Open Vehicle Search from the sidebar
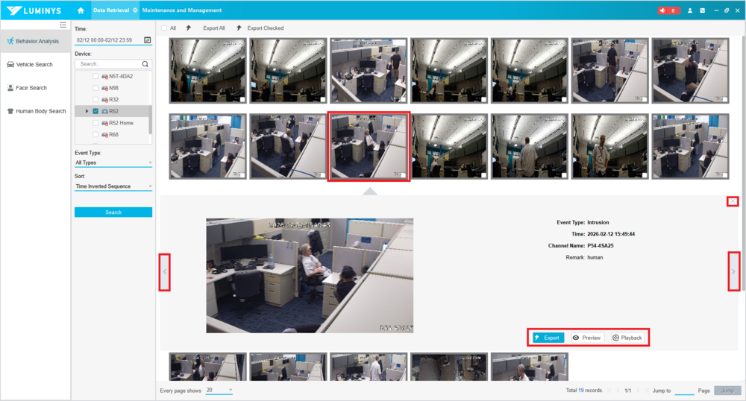This screenshot has height=401, width=746. pyautogui.click(x=34, y=65)
